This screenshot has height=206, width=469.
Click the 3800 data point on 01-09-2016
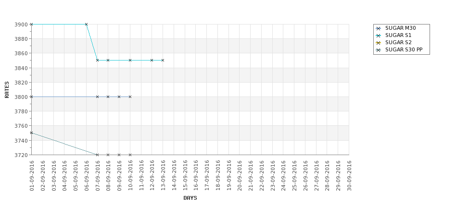pos(31,97)
